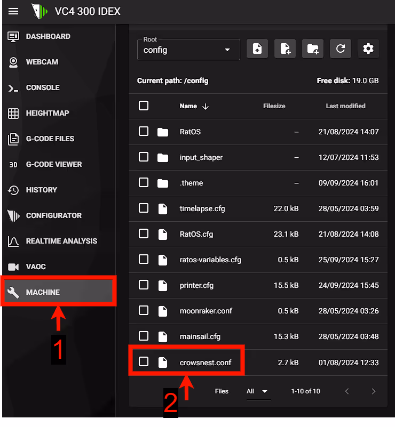Check the timelapse.cfg checkbox

[144, 208]
